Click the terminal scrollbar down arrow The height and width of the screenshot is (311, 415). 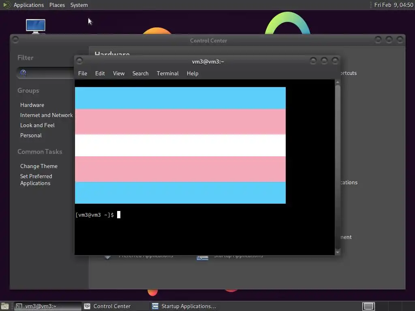pyautogui.click(x=338, y=252)
